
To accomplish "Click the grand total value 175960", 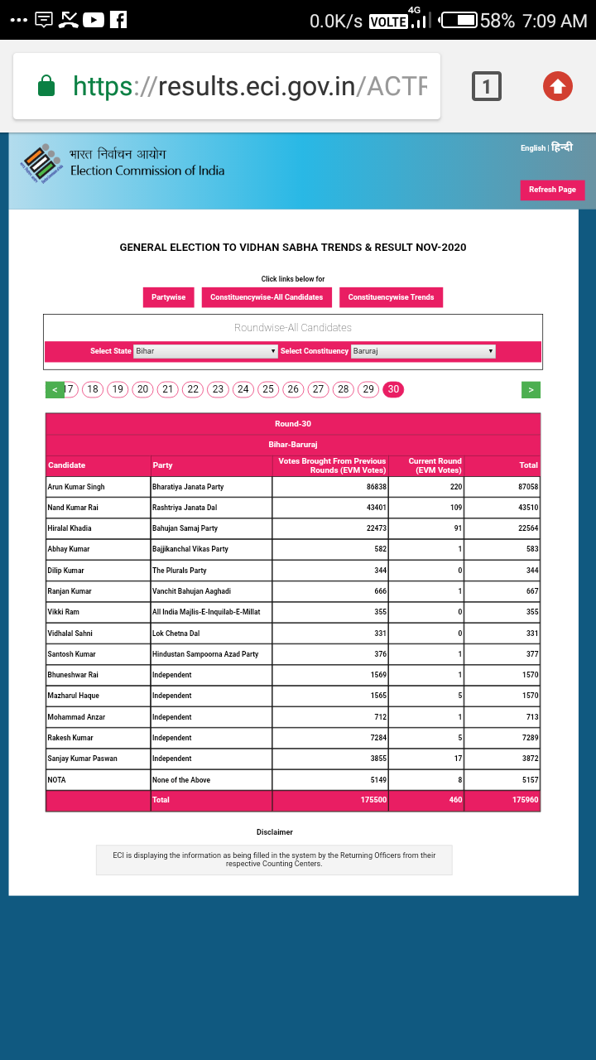I will 526,801.
